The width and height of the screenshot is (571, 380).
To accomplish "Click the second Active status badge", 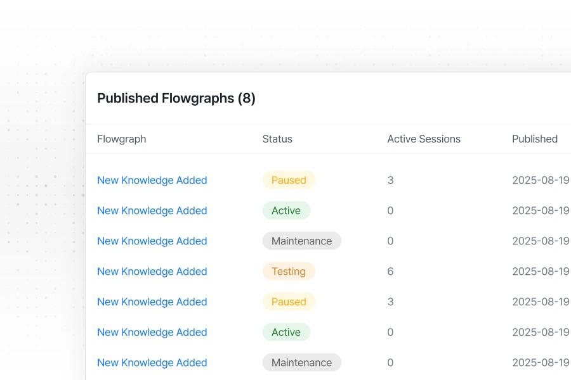I will pos(286,332).
